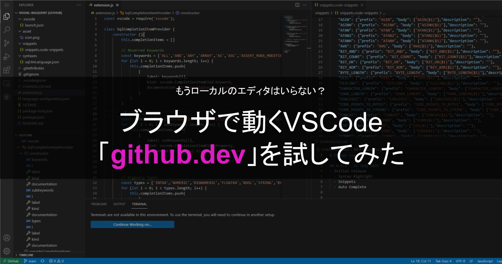Viewport: 502px width, 264px height.
Task: Click the Continue Working on... button
Action: coord(132,225)
